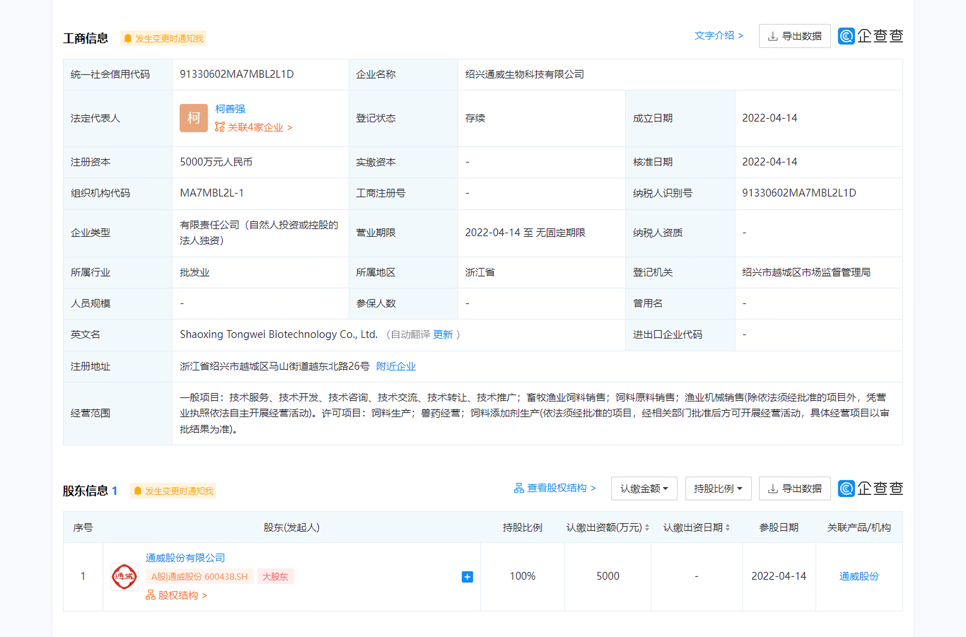Click the 通威 shareholder logo thumbnail
The height and width of the screenshot is (637, 966).
coord(124,576)
